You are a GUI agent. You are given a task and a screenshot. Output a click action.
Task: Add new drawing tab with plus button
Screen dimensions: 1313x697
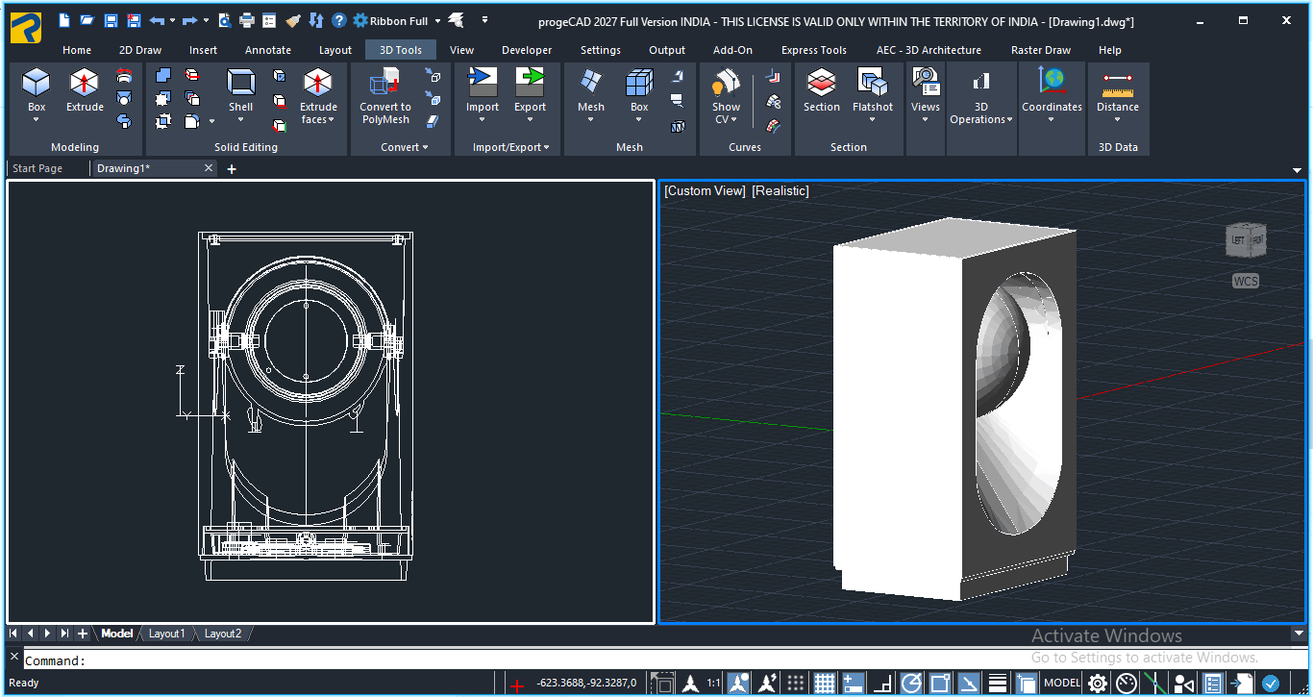pos(231,169)
